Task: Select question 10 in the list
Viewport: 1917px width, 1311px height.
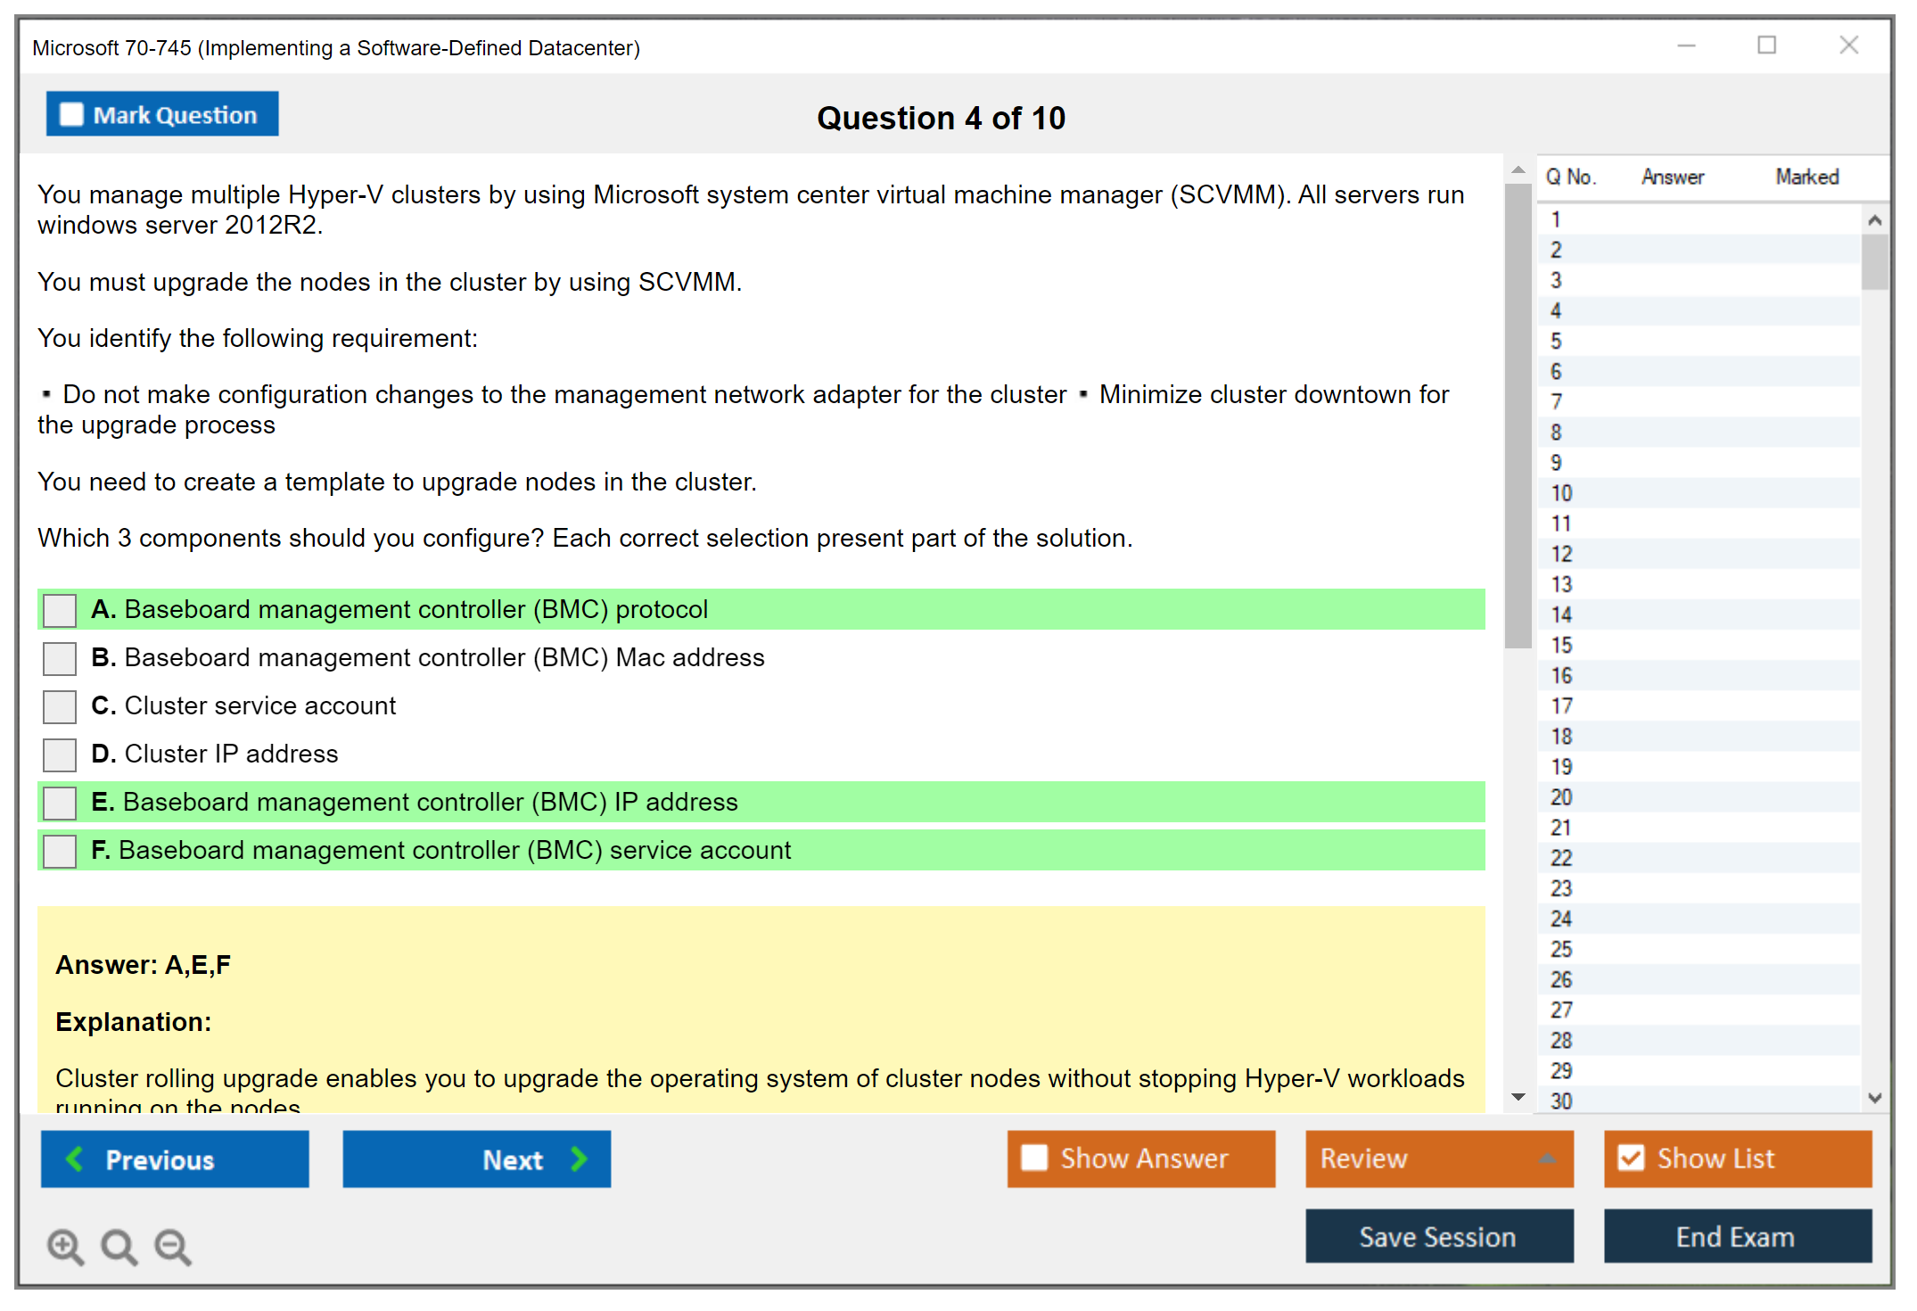Action: [x=1560, y=493]
